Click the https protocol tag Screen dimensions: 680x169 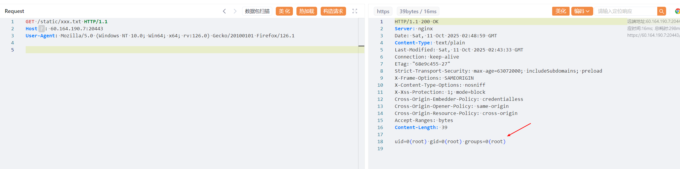coord(383,11)
